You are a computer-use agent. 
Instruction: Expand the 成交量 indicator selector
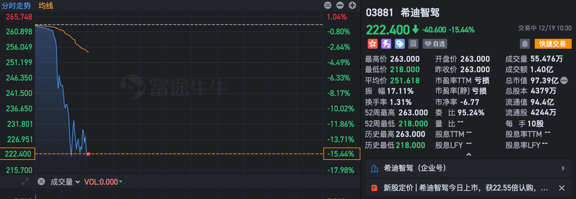click(x=78, y=182)
